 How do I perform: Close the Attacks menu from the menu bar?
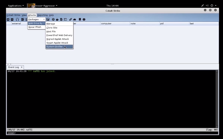click(x=32, y=15)
